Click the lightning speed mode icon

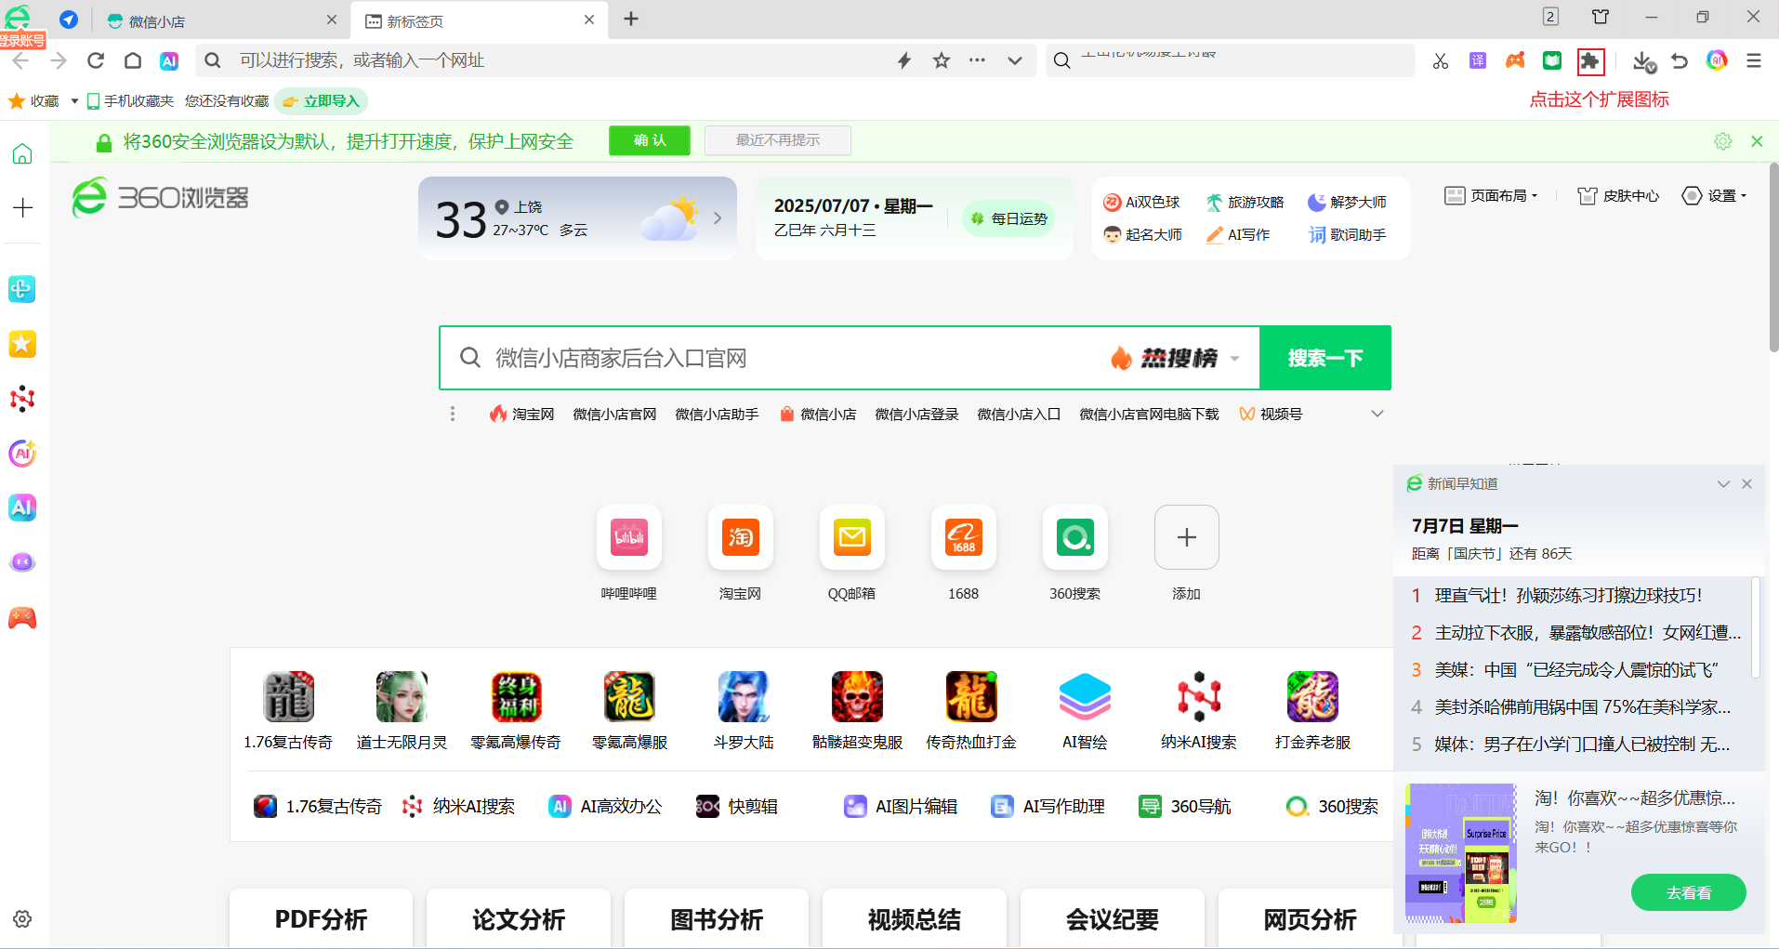point(904,60)
